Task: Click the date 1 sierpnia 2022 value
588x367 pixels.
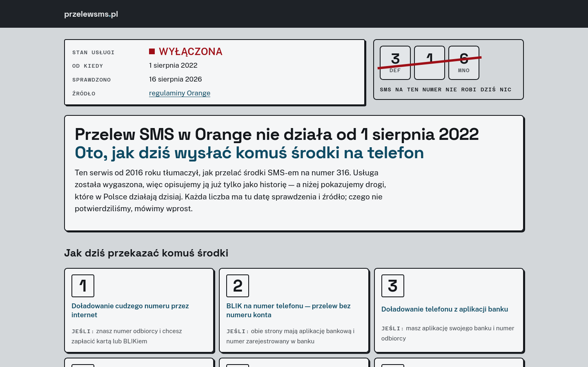Action: (x=173, y=65)
